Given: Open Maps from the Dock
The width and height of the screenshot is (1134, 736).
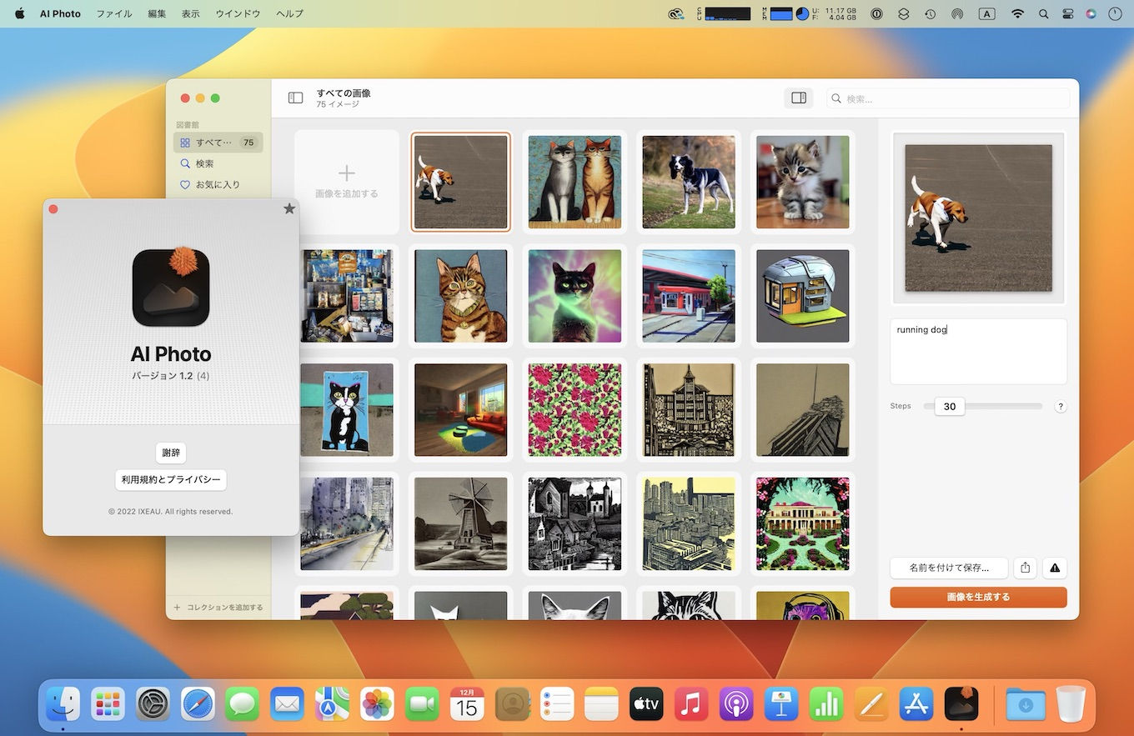Looking at the screenshot, I should (x=333, y=704).
